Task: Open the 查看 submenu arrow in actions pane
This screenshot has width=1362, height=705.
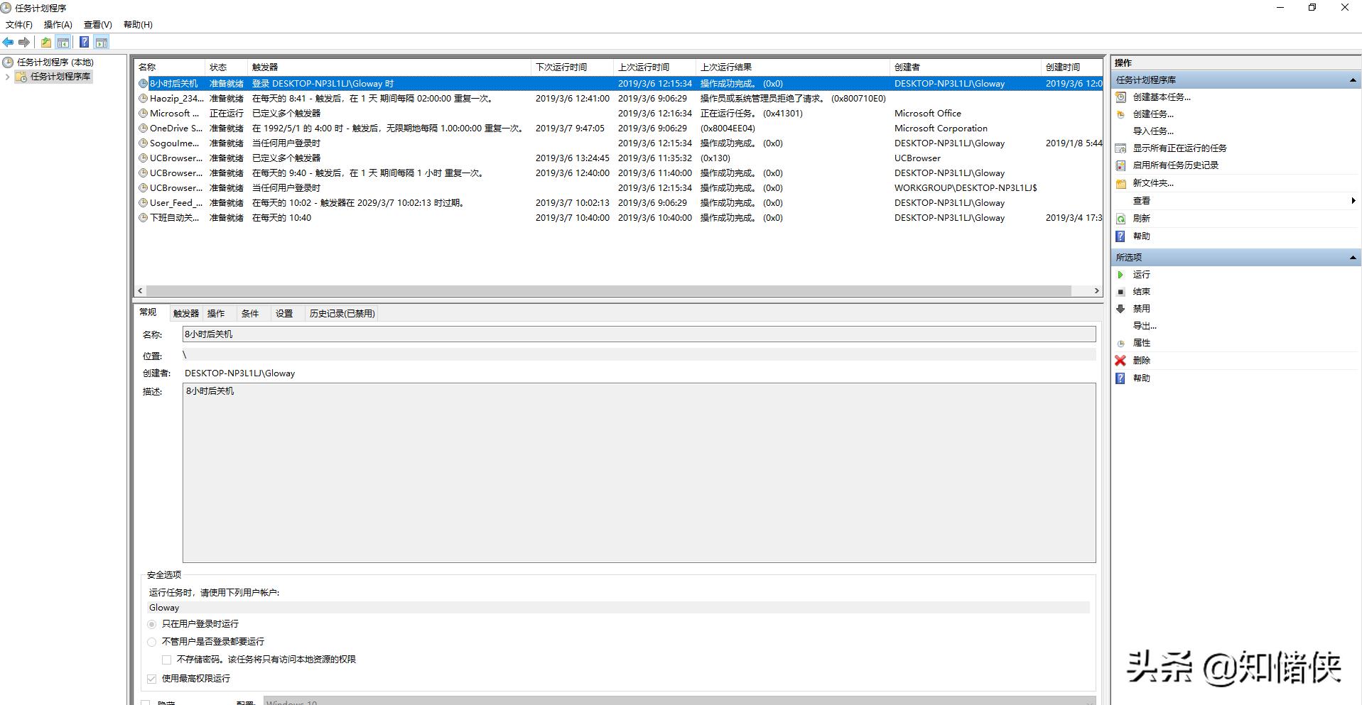Action: click(1353, 201)
